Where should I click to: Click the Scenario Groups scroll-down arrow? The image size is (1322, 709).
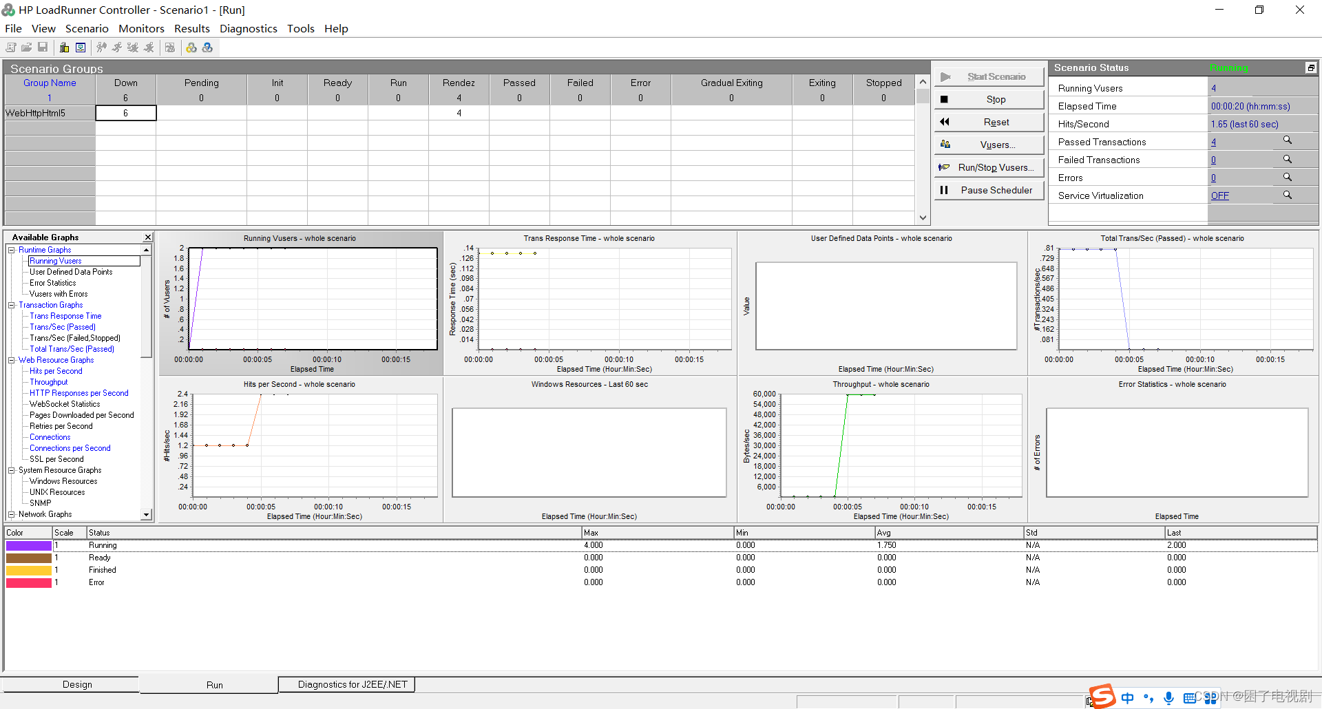[x=923, y=218]
